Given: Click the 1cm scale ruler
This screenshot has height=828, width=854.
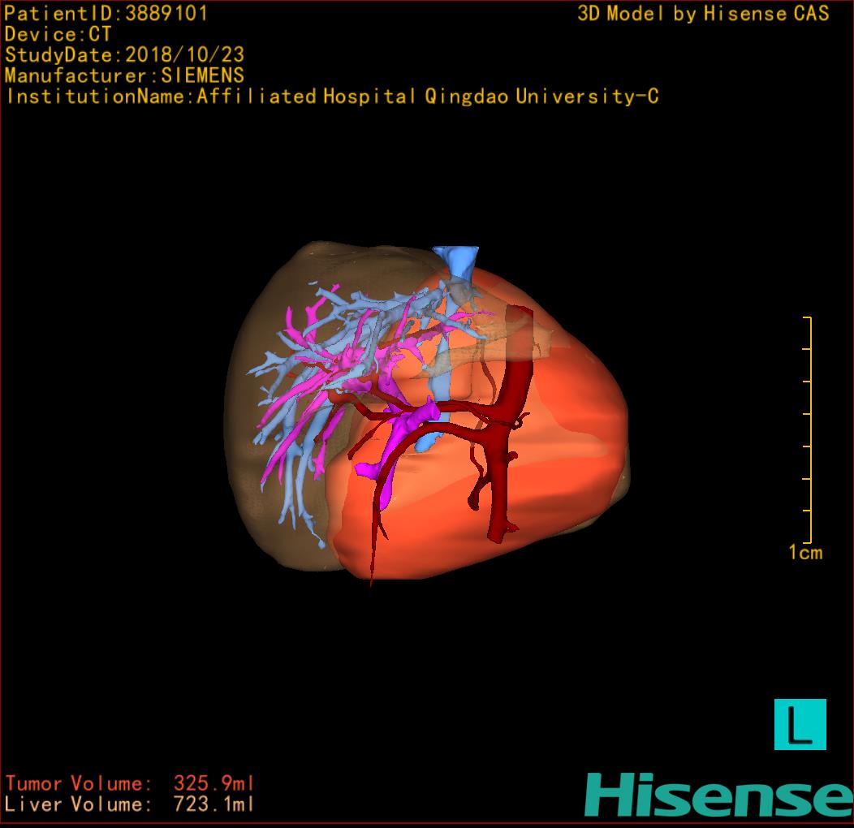Looking at the screenshot, I should [x=808, y=429].
